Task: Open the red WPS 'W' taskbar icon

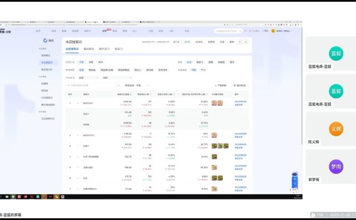Action: 50,197
